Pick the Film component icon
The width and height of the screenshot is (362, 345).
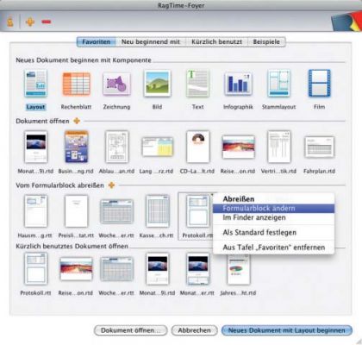coord(319,84)
